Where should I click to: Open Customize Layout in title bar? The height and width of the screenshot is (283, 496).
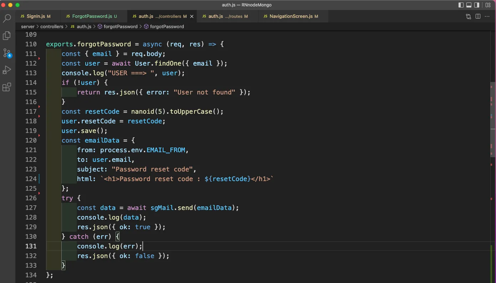(488, 5)
